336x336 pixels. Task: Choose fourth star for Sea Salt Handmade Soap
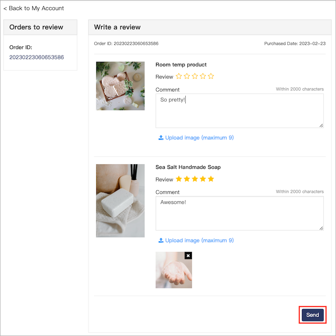click(x=203, y=179)
